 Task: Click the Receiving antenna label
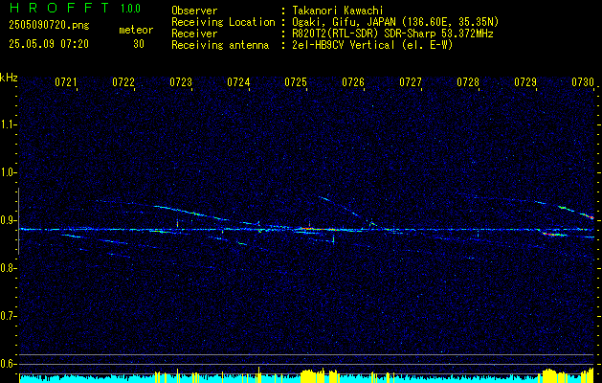tap(220, 45)
